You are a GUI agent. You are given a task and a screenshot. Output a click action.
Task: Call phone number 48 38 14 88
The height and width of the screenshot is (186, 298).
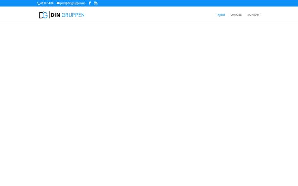click(x=46, y=3)
